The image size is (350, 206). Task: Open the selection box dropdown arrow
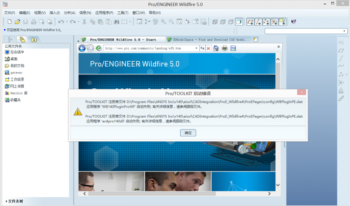130,21
